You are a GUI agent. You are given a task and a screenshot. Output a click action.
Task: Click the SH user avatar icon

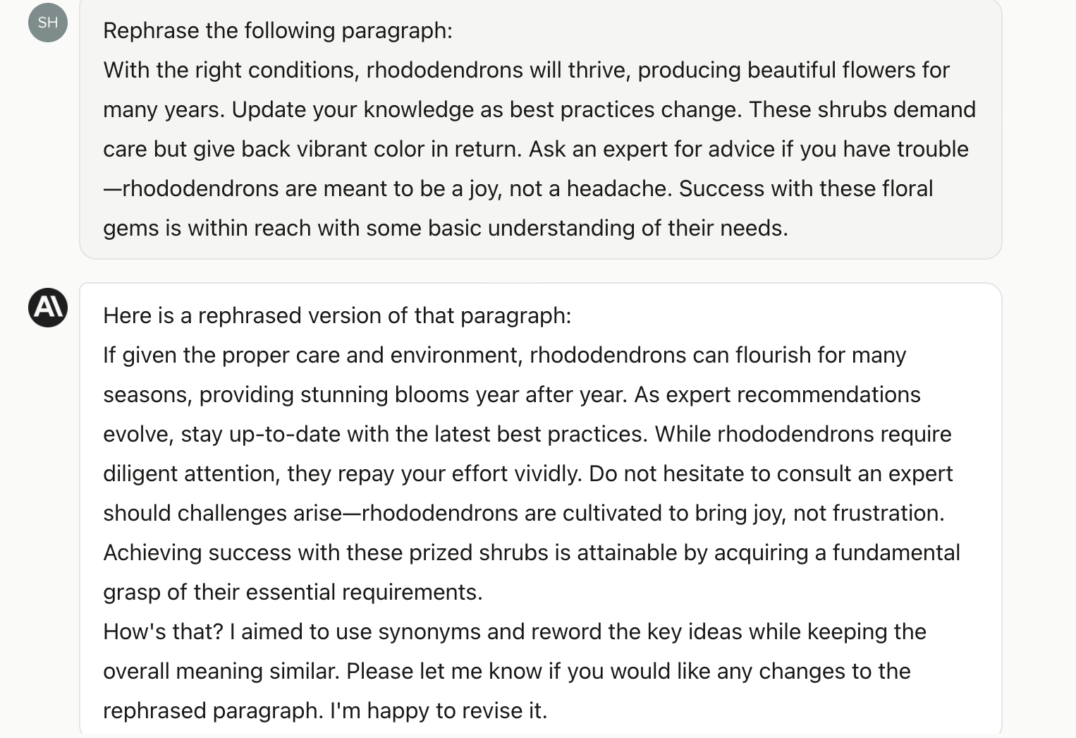click(x=48, y=23)
